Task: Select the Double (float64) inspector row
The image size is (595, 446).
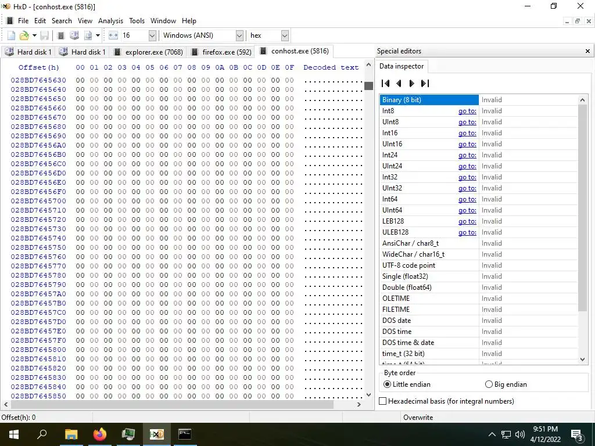Action: [x=479, y=287]
